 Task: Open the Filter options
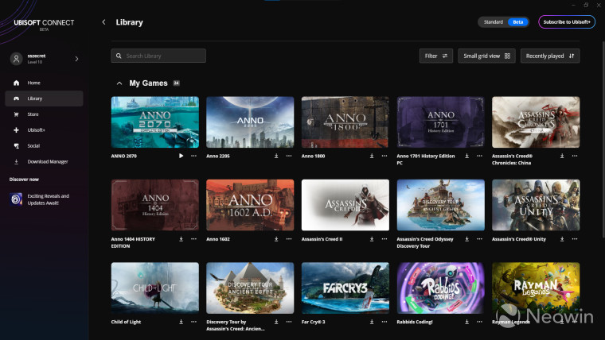tap(436, 56)
